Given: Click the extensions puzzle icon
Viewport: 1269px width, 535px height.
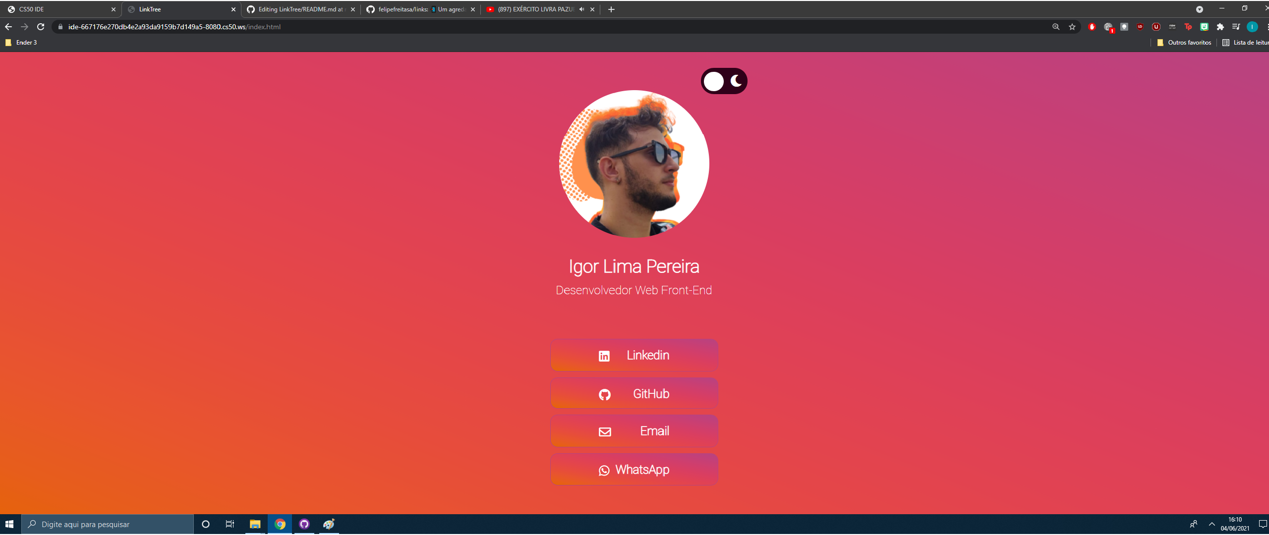Looking at the screenshot, I should click(1220, 27).
